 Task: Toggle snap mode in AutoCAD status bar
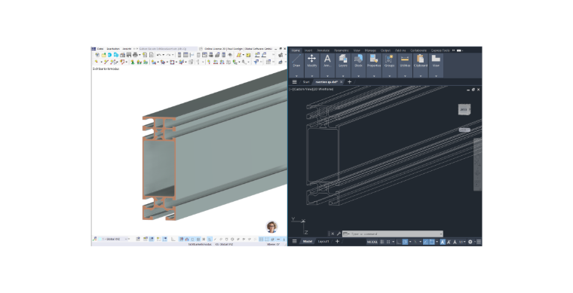coord(388,242)
